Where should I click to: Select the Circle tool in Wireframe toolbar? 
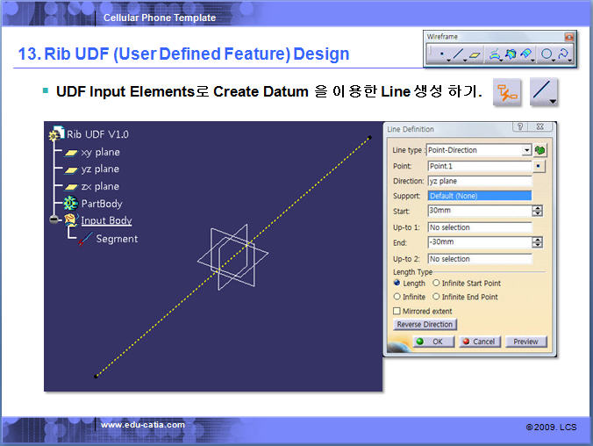coord(547,54)
